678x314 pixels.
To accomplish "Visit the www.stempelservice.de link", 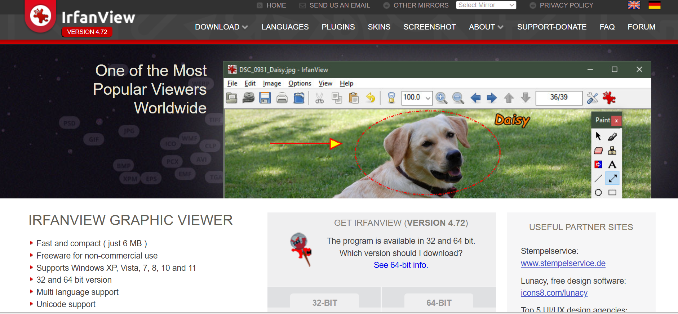I will 563,263.
